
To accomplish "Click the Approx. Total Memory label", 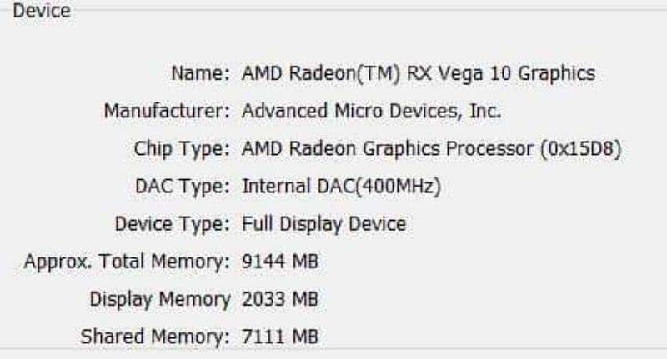I will point(127,262).
